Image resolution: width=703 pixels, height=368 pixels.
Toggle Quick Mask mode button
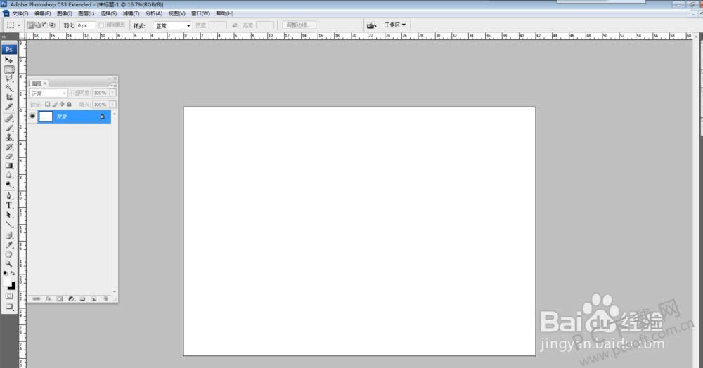point(9,296)
